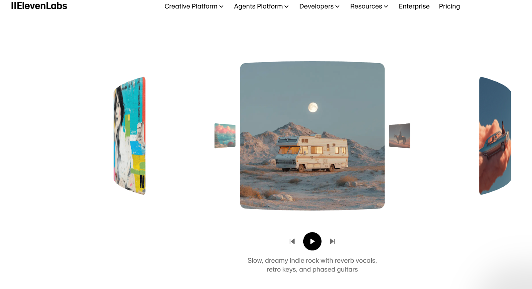Select the pink clouds landscape thumbnail
Screen dimensions: 532x289
point(225,136)
